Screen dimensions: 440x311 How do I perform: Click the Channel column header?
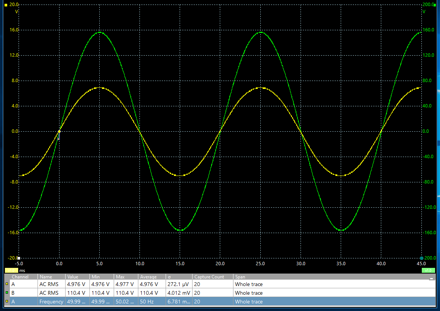click(20, 277)
